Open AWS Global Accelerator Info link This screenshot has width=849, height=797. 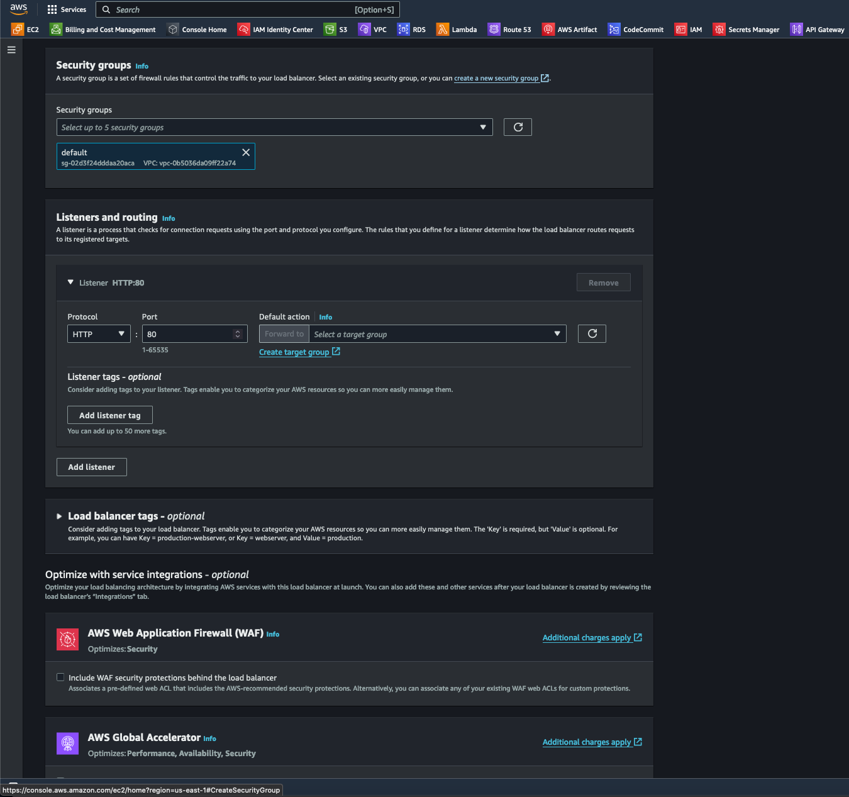[210, 738]
